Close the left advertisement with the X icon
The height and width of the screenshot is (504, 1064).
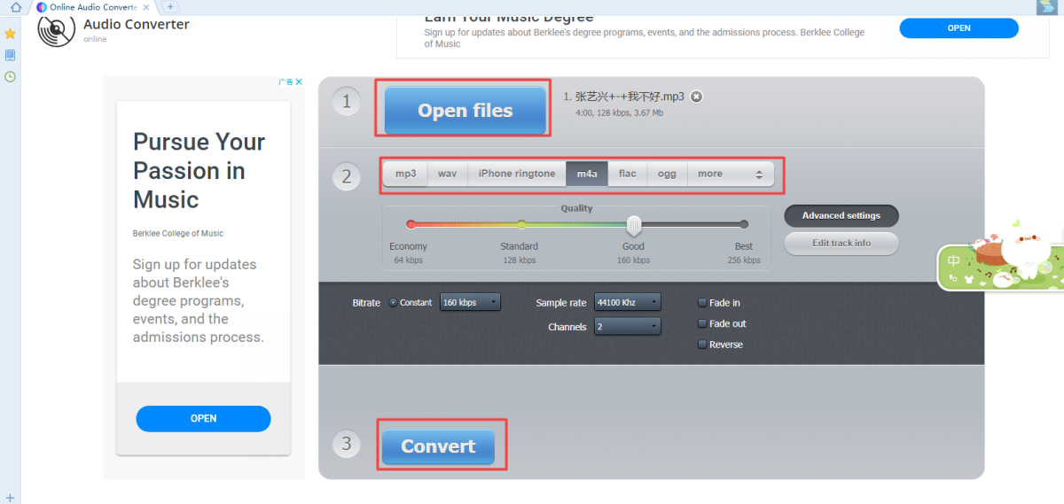[x=299, y=81]
